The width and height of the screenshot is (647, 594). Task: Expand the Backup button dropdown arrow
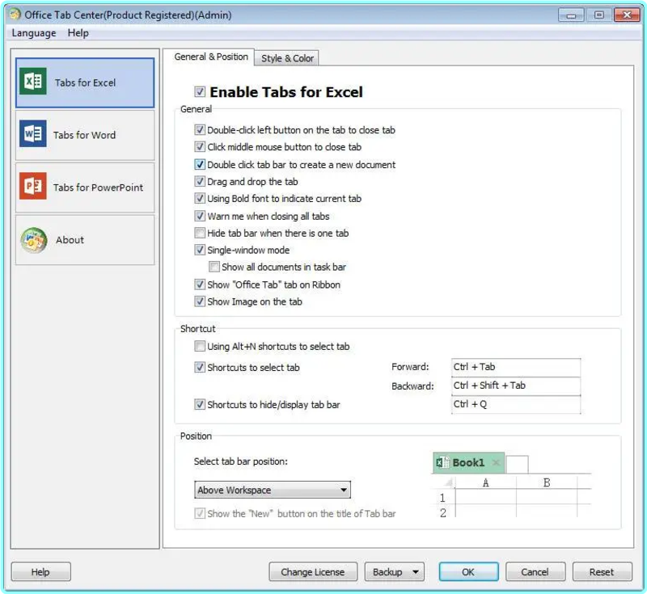click(x=416, y=571)
